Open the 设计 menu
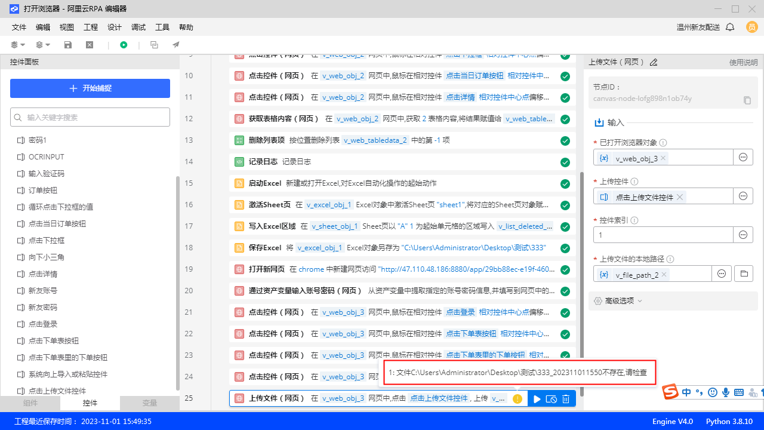Screen dimensions: 764x430 (x=115, y=27)
